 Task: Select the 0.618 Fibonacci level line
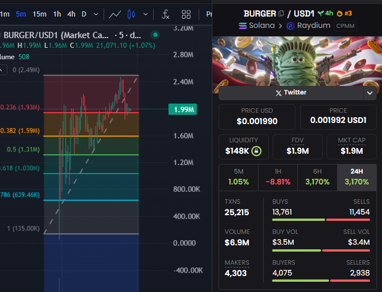pyautogui.click(x=91, y=174)
